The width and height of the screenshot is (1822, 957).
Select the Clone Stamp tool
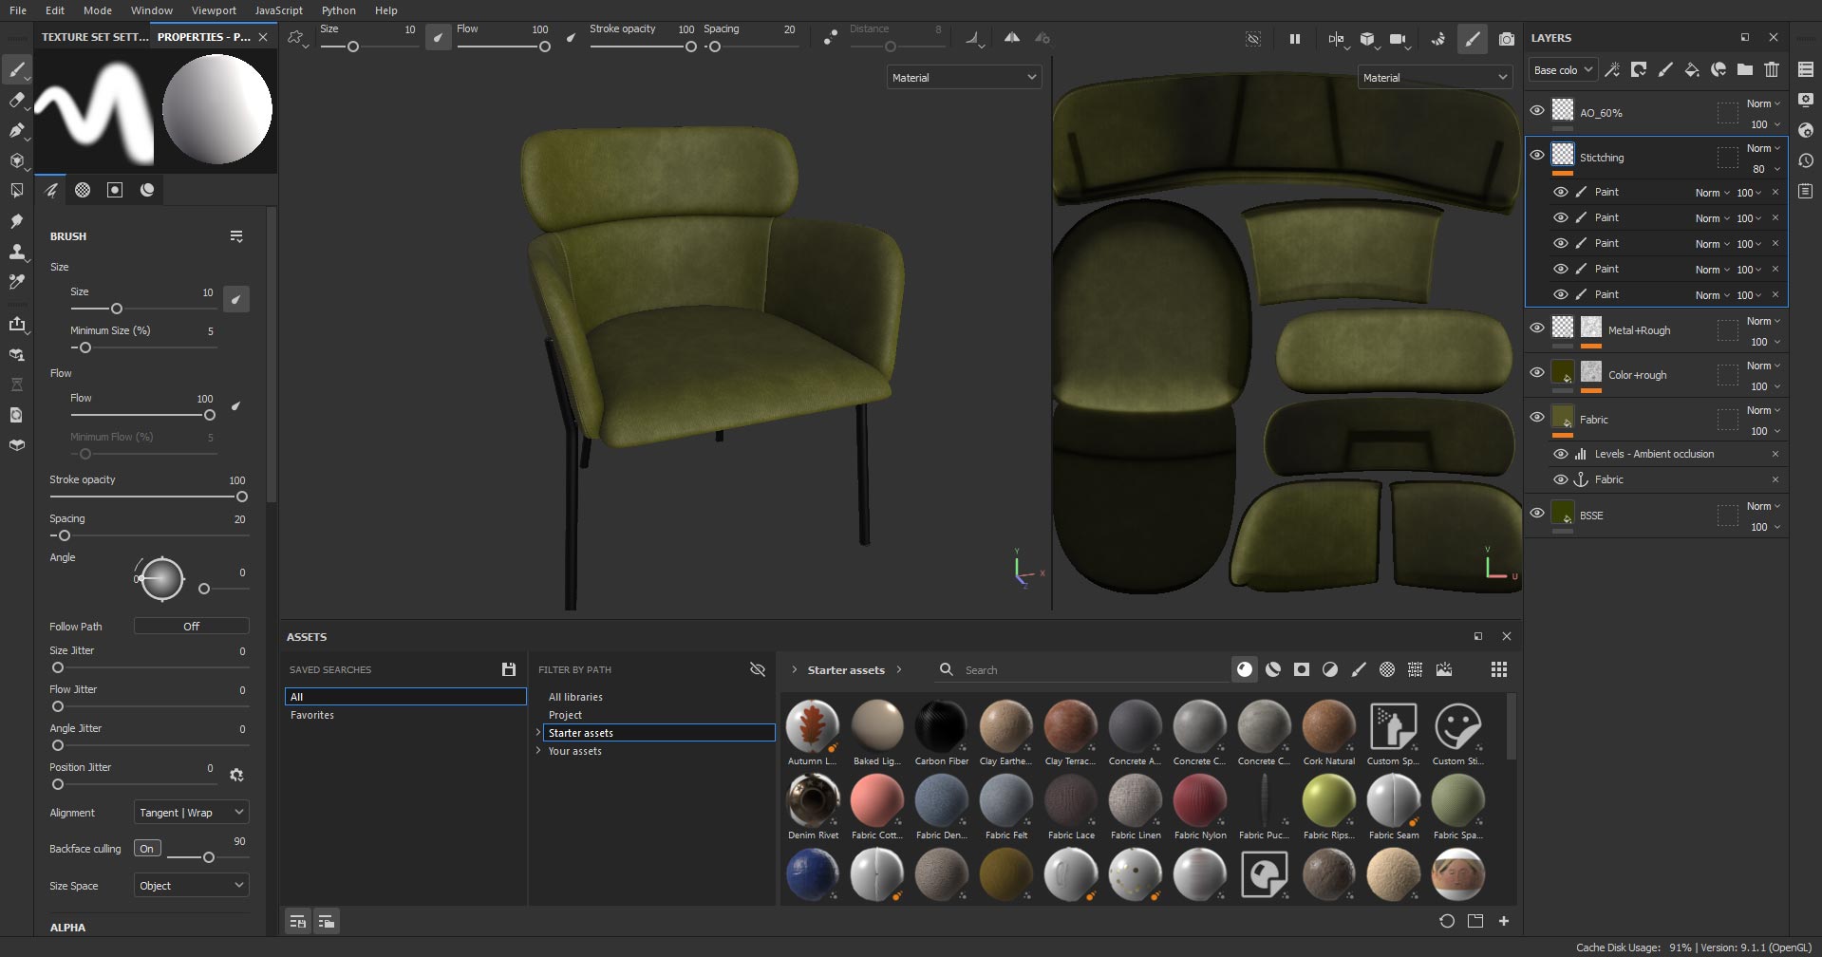click(17, 252)
